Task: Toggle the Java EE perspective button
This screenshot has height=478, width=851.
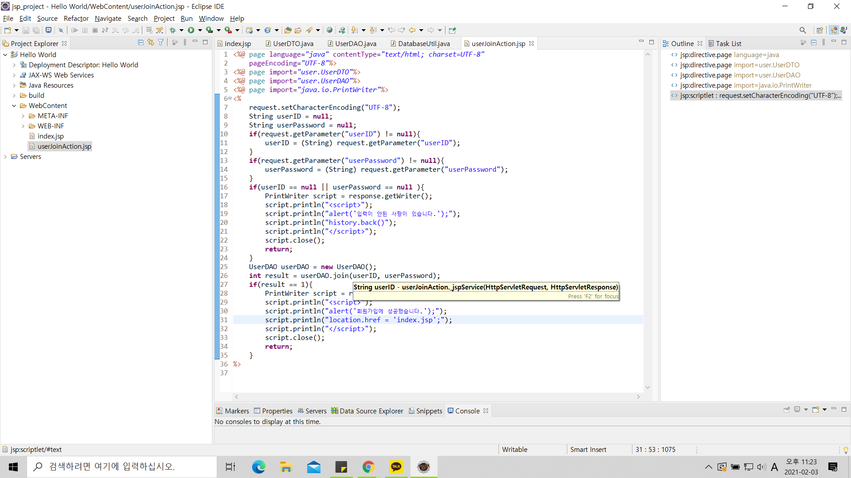Action: coord(834,30)
